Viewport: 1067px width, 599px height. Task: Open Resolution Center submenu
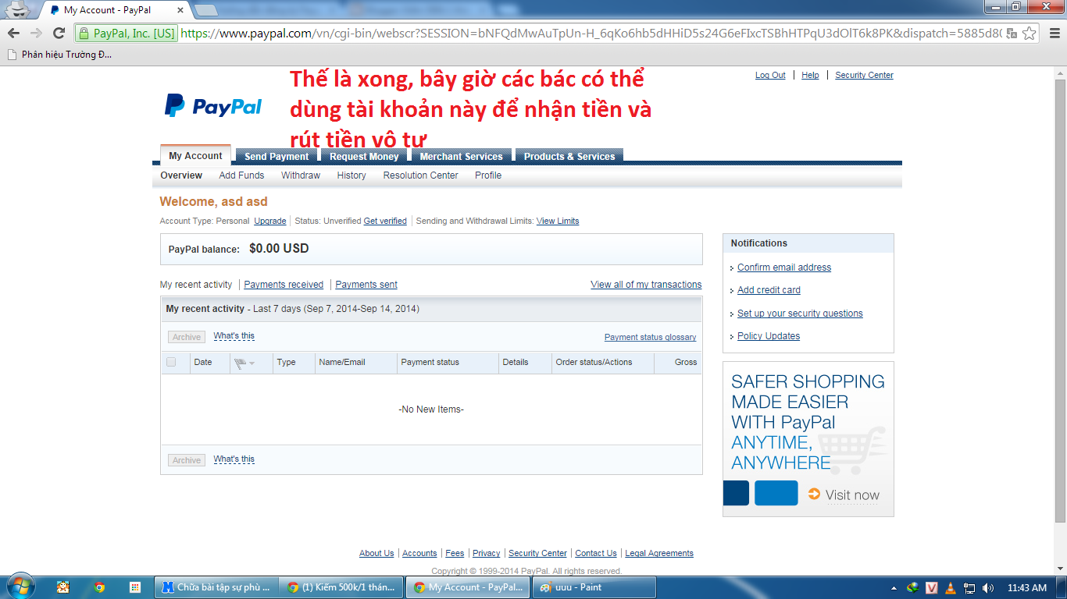tap(420, 175)
